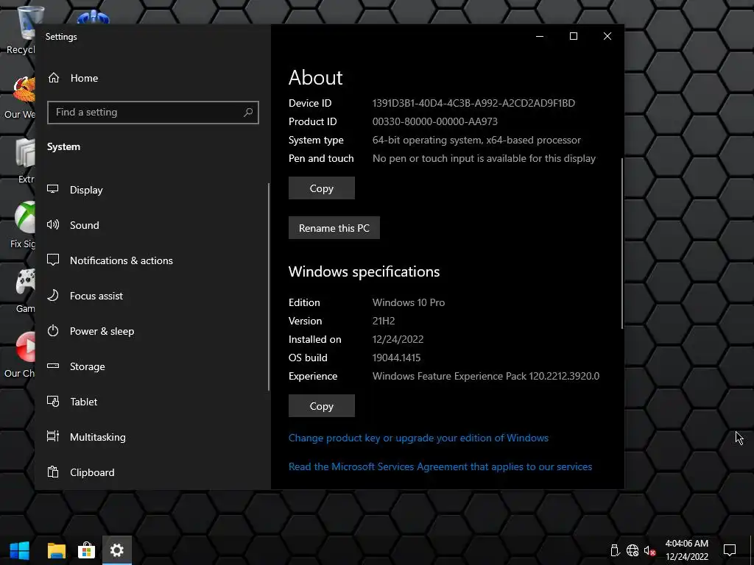
Task: Open Focus assist settings
Action: (x=153, y=296)
